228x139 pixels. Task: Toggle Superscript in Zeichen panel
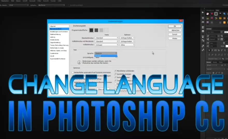pyautogui.click(x=222, y=50)
